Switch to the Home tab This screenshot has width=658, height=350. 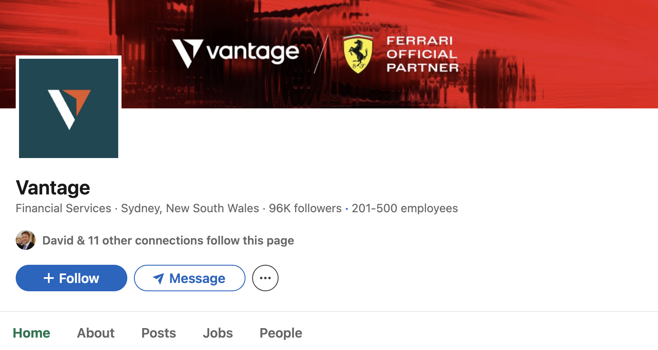(31, 333)
